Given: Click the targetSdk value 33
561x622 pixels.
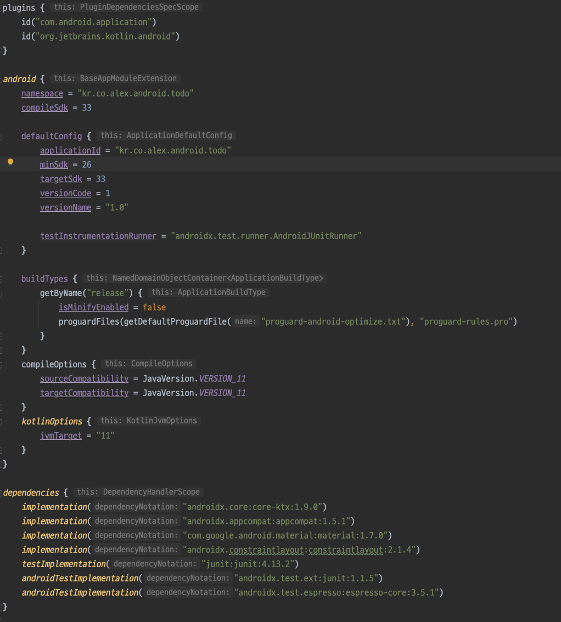Looking at the screenshot, I should click(x=100, y=179).
